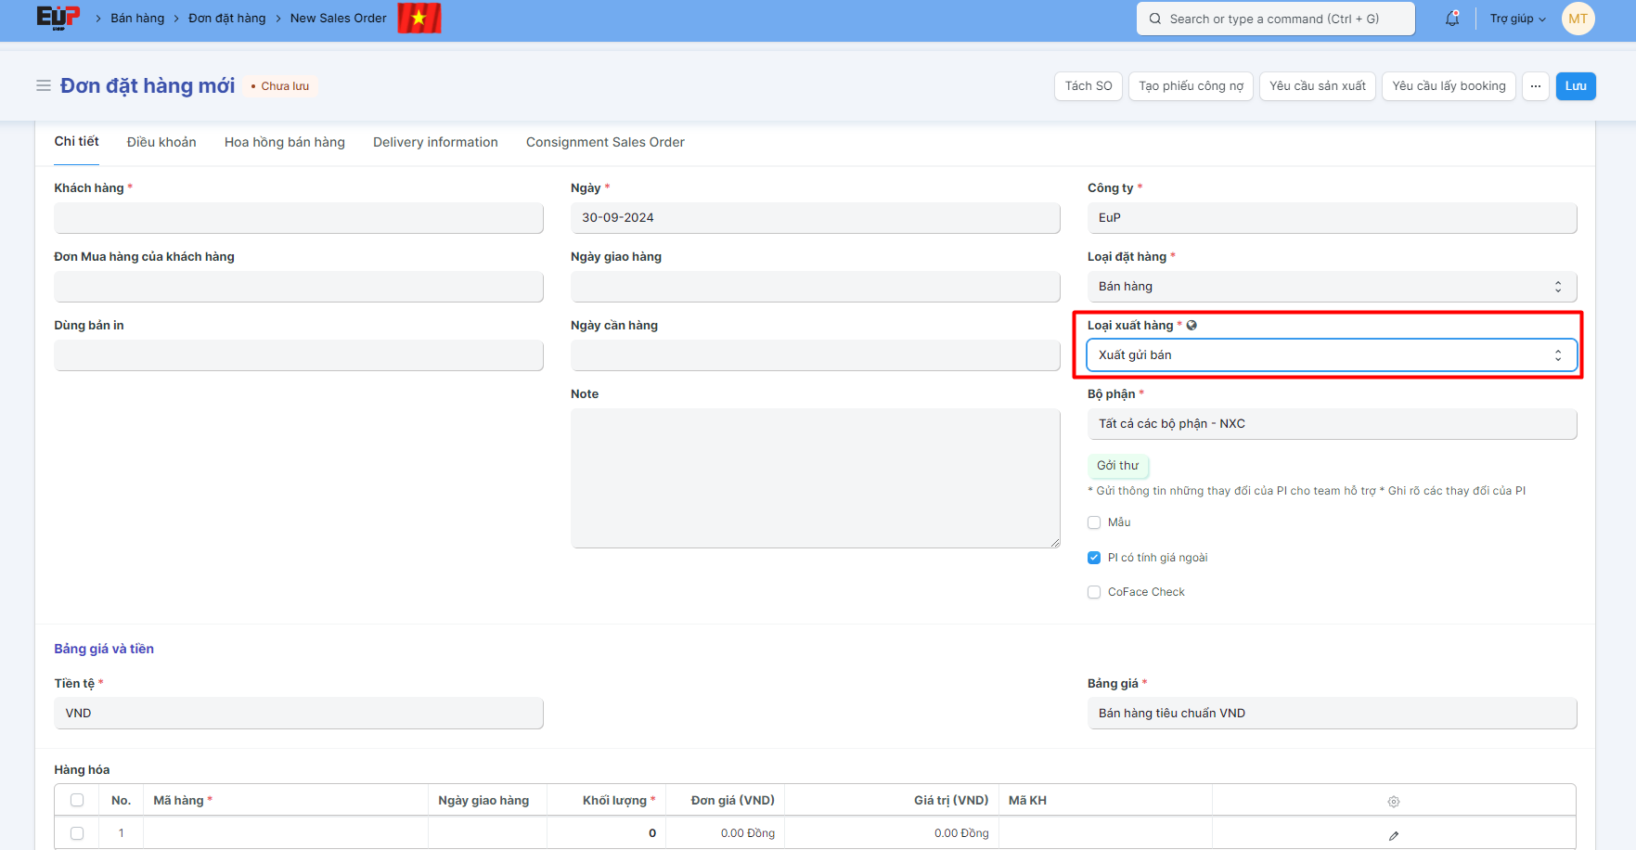Click the table settings gear icon
This screenshot has height=850, width=1636.
(x=1393, y=801)
